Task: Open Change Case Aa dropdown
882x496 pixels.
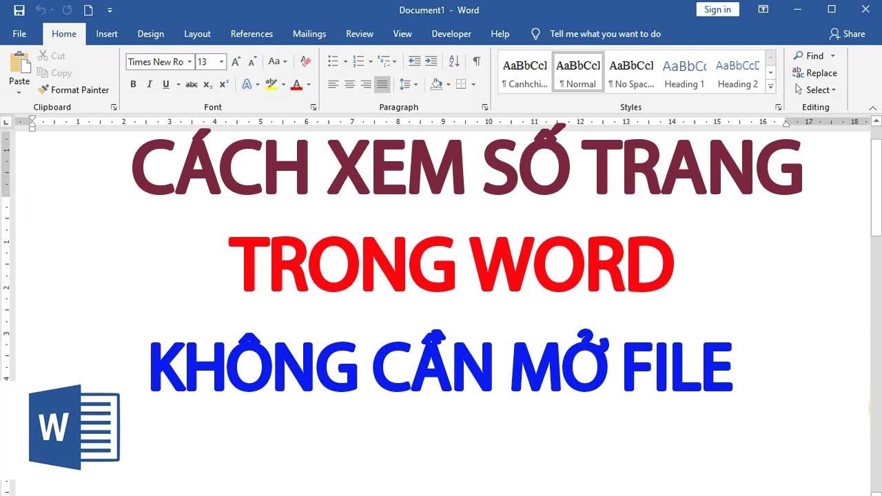Action: [278, 62]
